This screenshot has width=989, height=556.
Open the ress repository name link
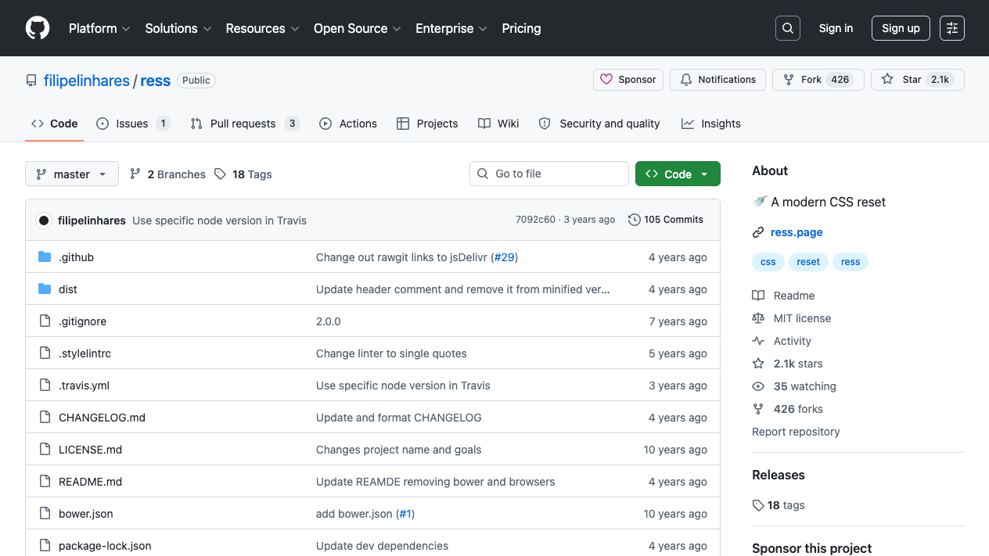pos(156,81)
